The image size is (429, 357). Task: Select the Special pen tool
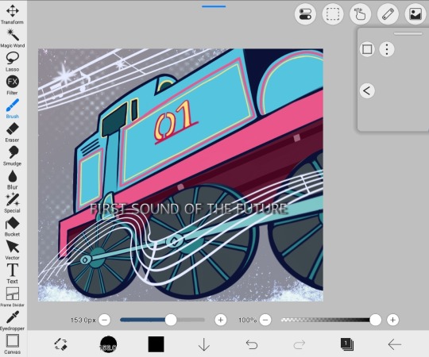point(12,203)
